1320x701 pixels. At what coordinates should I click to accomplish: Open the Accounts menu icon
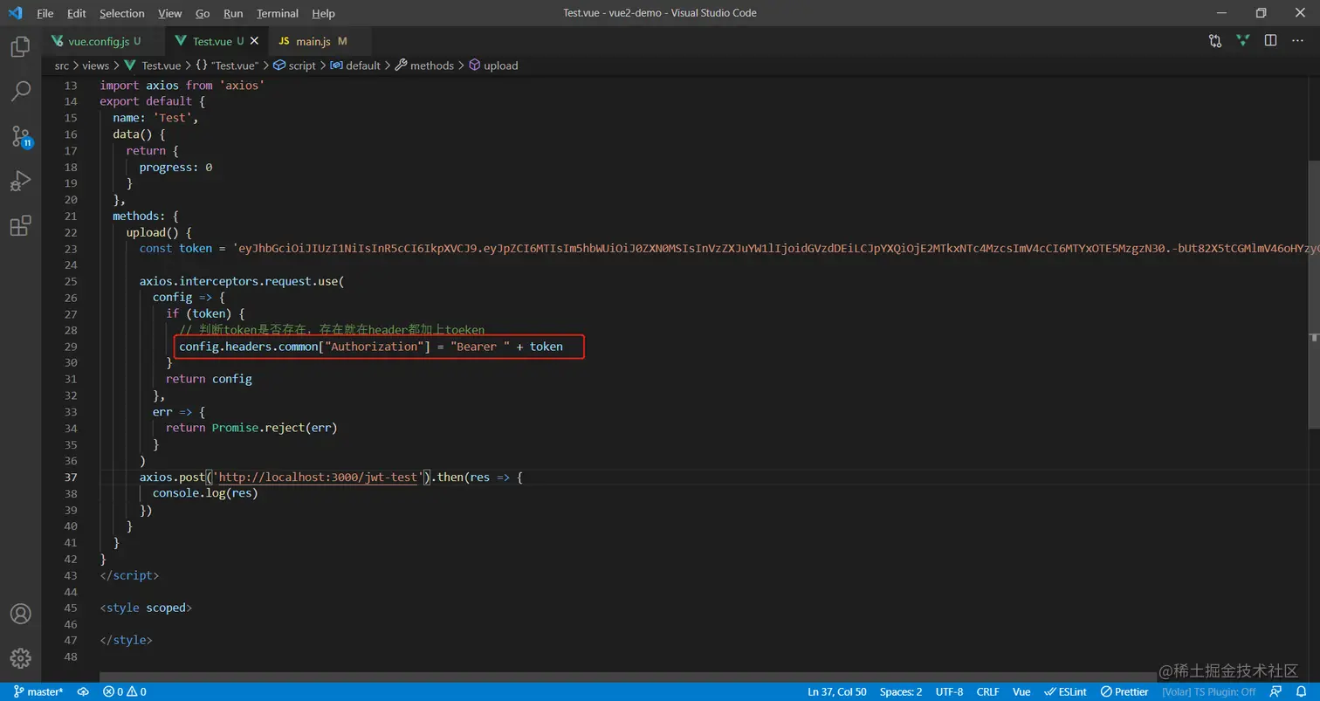click(x=20, y=614)
